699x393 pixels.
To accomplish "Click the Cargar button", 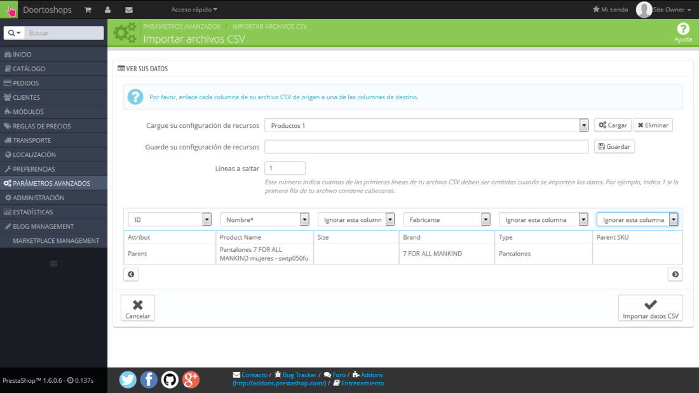I will [x=612, y=125].
